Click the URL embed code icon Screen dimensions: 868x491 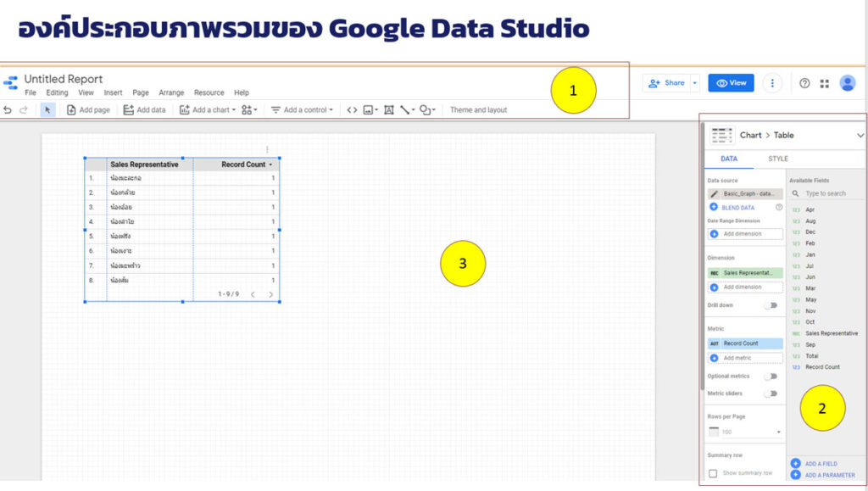click(352, 110)
